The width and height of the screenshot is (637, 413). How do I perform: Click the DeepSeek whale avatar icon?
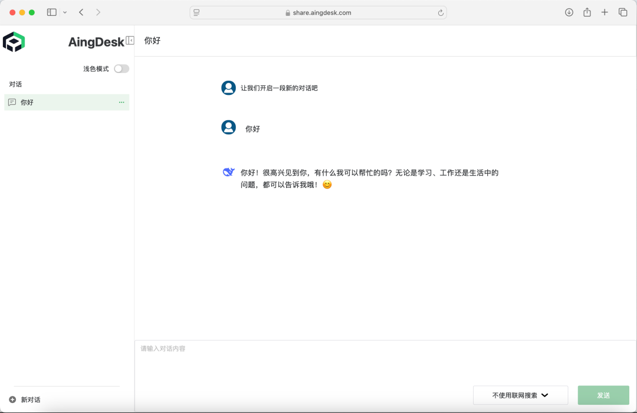pyautogui.click(x=228, y=172)
